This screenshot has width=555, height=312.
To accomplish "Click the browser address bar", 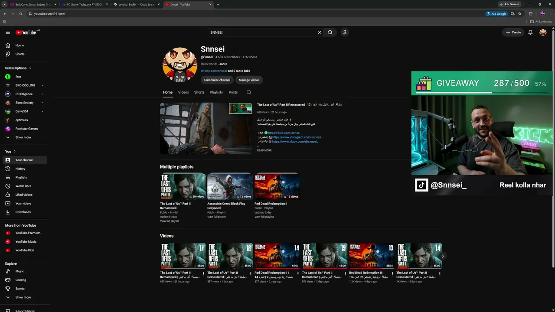I will click(x=256, y=13).
